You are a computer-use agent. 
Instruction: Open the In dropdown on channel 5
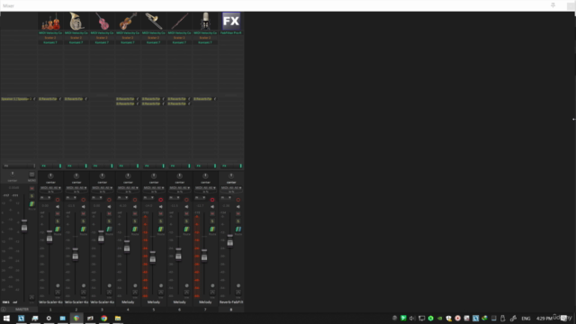pos(148,198)
